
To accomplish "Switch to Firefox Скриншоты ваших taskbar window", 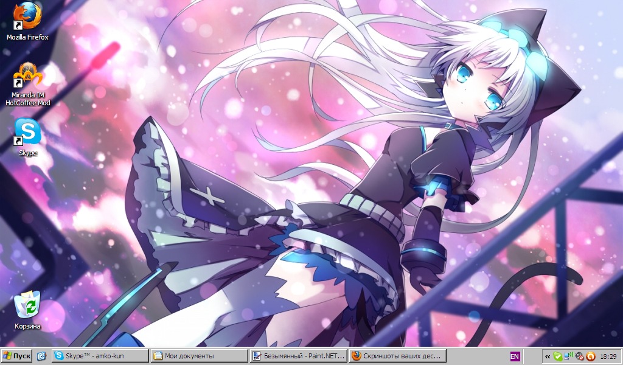I will click(x=398, y=356).
